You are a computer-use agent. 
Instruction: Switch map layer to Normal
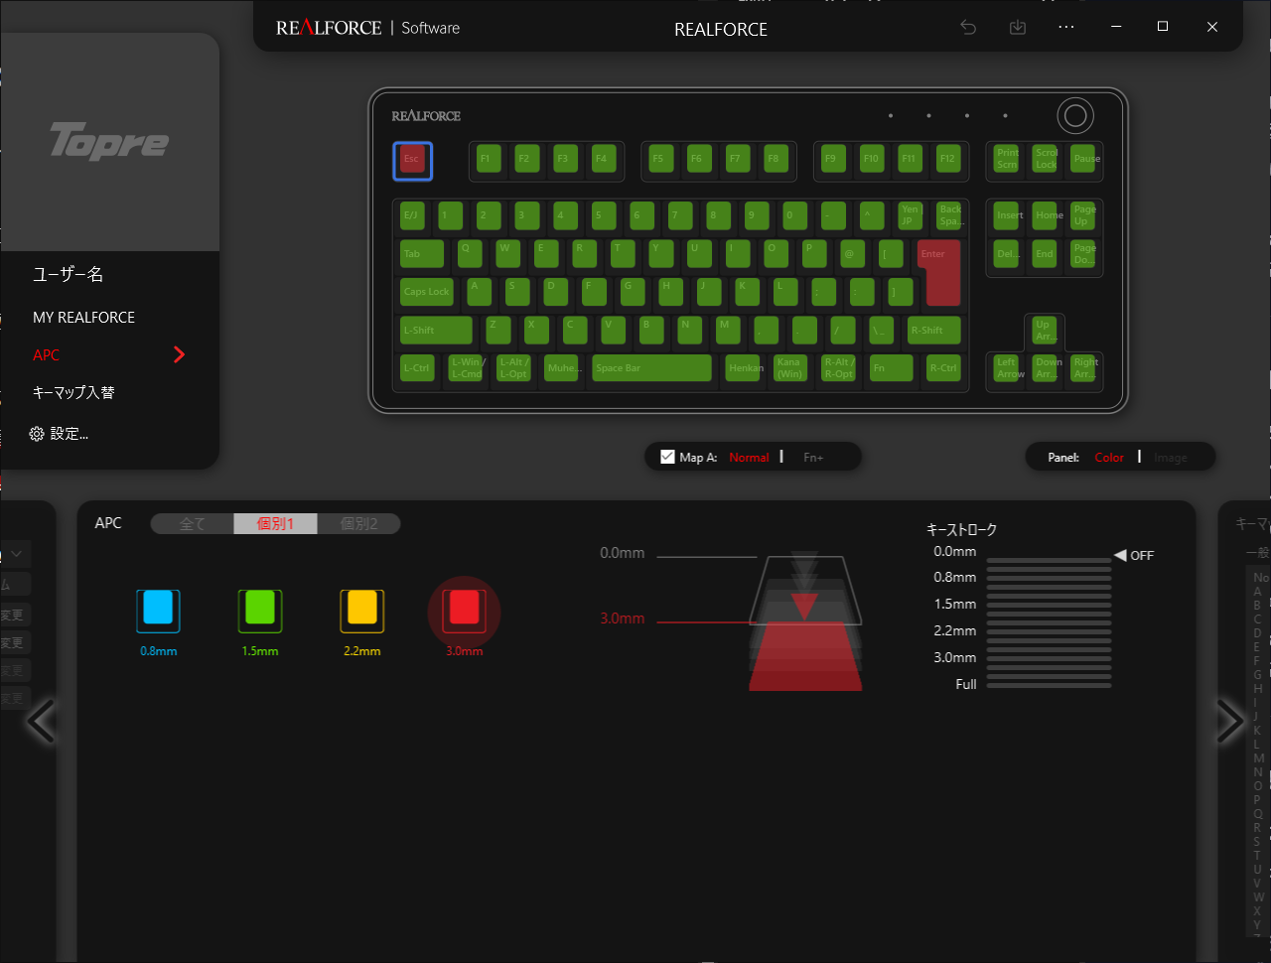[749, 458]
